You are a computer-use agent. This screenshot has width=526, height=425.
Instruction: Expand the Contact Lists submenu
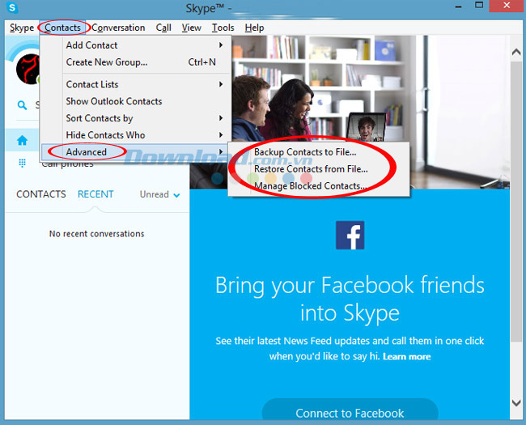(x=135, y=84)
